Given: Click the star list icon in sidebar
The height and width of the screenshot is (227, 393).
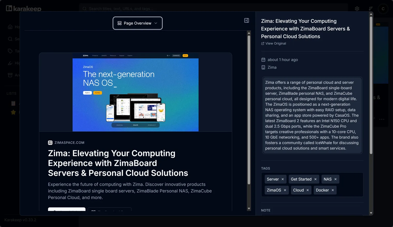Looking at the screenshot, I should pos(13,112).
